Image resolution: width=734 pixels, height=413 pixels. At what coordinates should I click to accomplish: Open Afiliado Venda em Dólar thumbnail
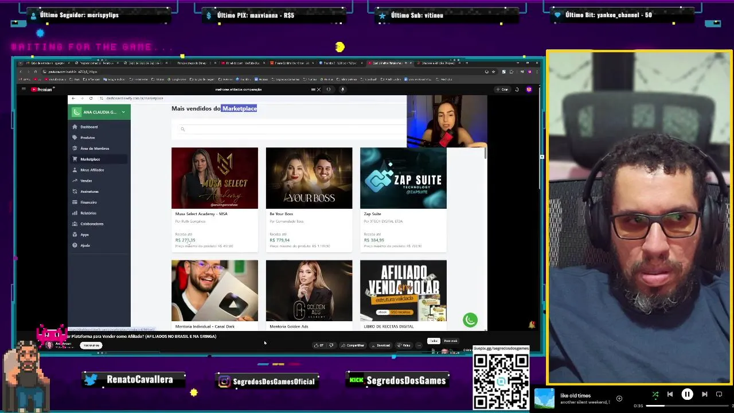403,291
